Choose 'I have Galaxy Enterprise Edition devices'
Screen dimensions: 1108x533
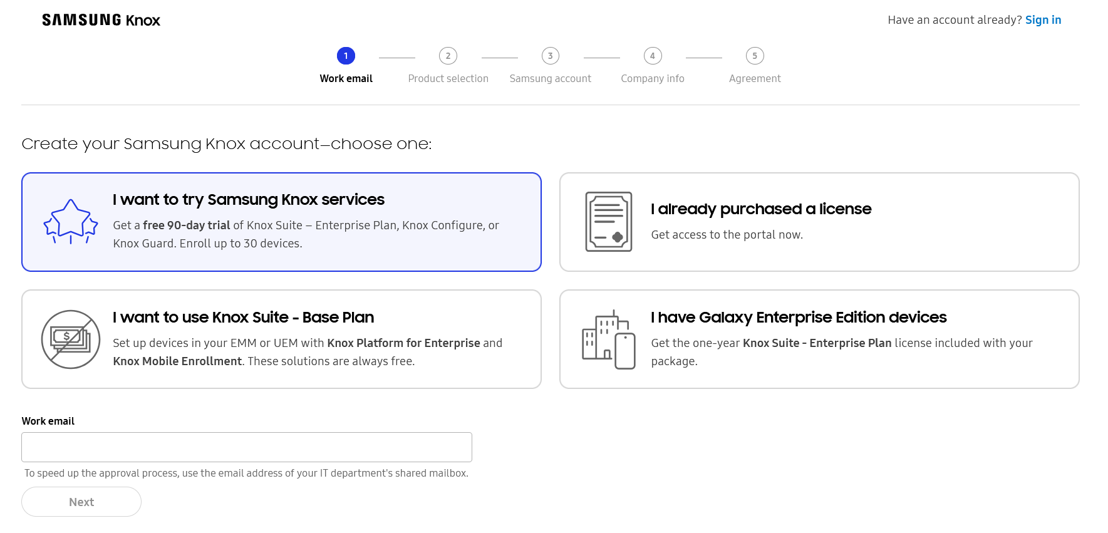798,318
